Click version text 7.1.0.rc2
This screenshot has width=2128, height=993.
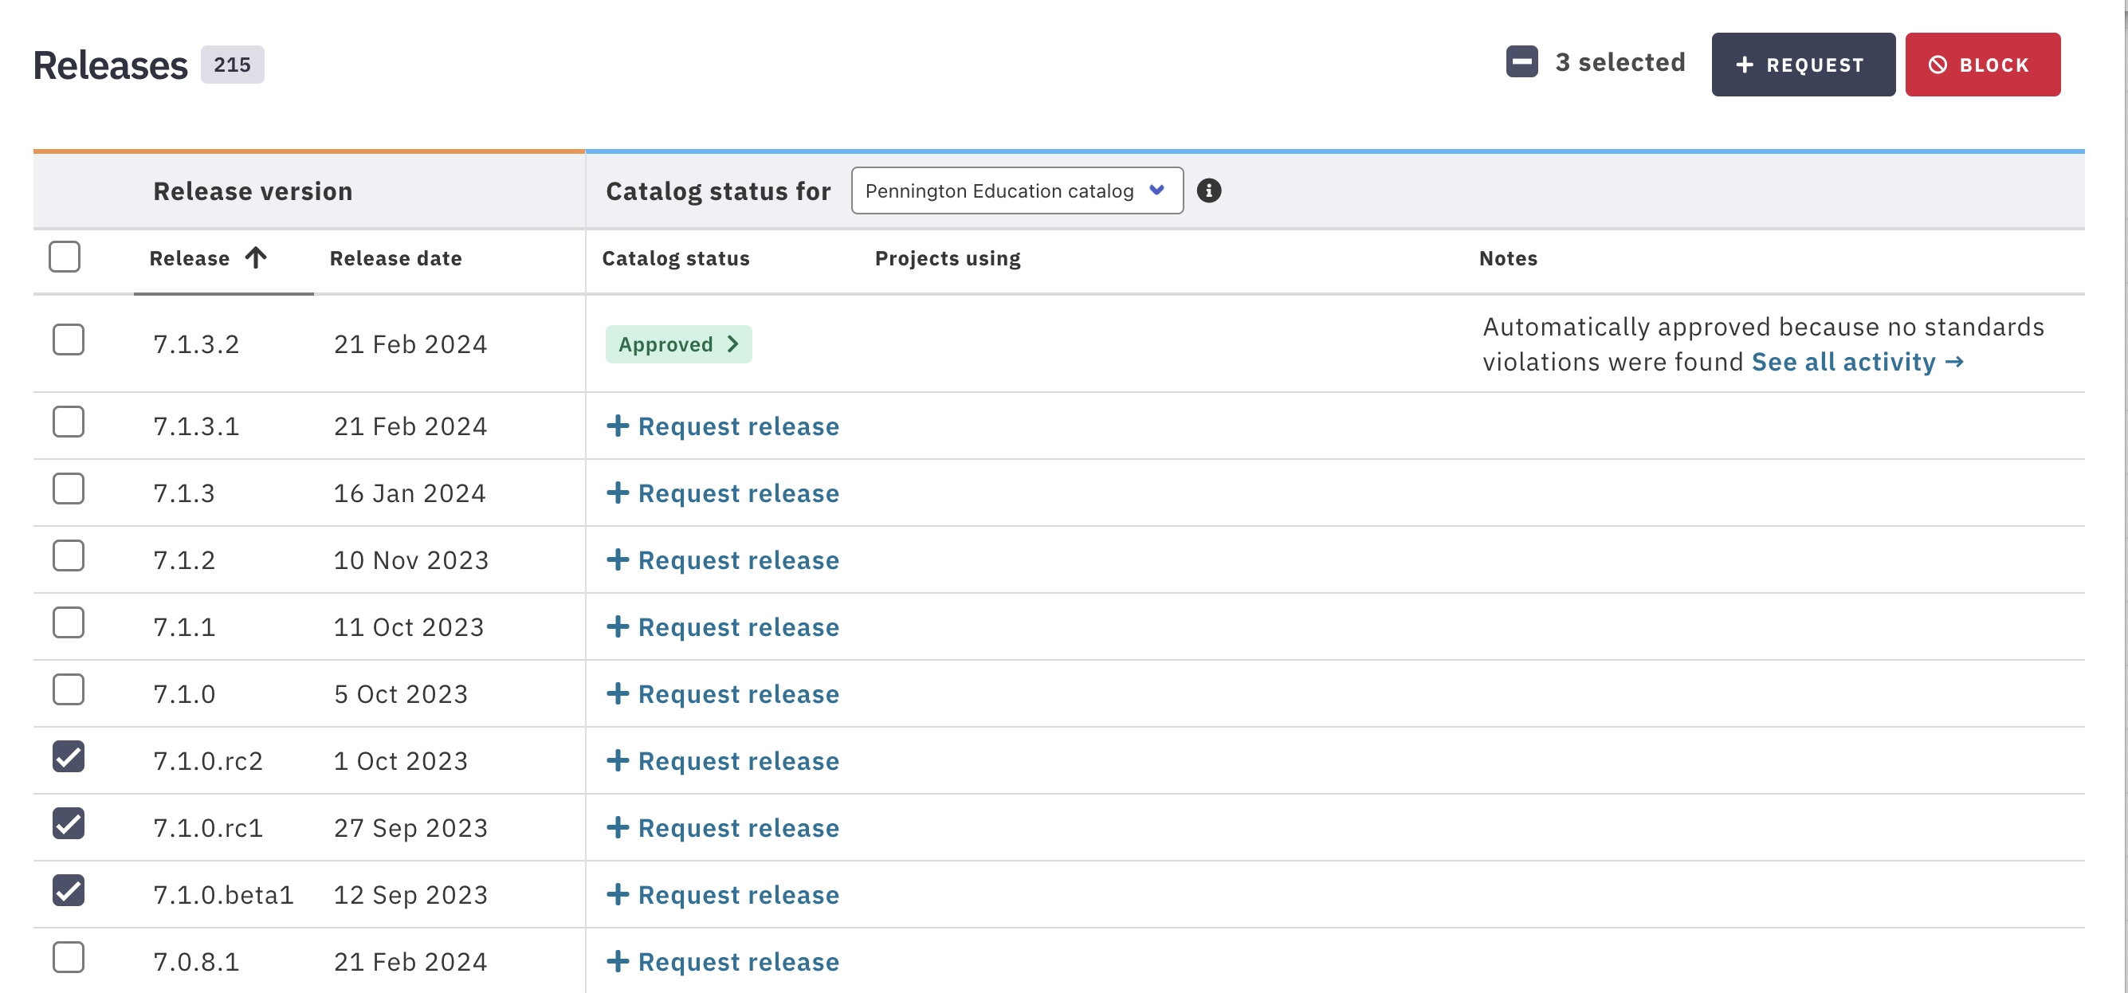(x=208, y=761)
